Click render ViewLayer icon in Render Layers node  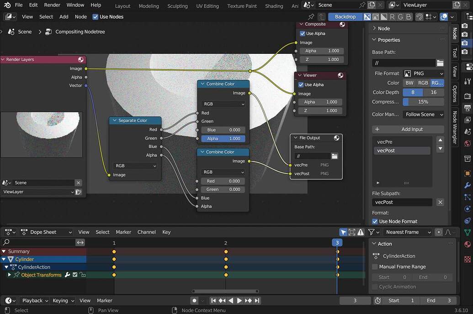(x=79, y=192)
